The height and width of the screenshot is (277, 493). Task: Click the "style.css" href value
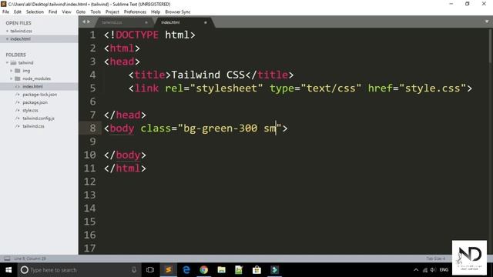[433, 88]
